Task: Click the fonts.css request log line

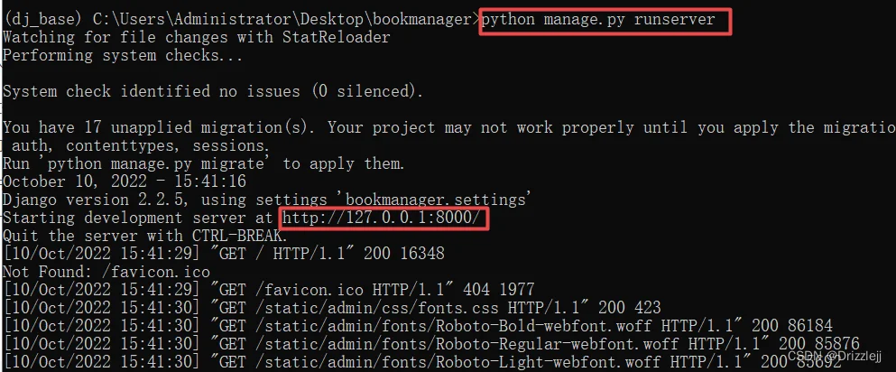Action: coord(332,308)
